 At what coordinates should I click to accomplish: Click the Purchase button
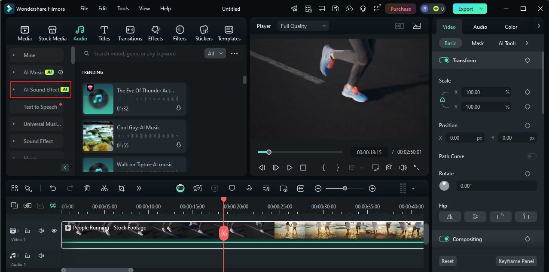coord(400,9)
